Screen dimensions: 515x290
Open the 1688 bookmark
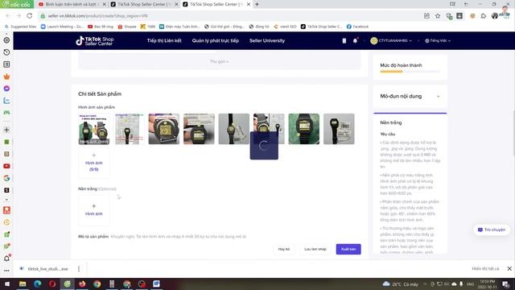click(148, 27)
